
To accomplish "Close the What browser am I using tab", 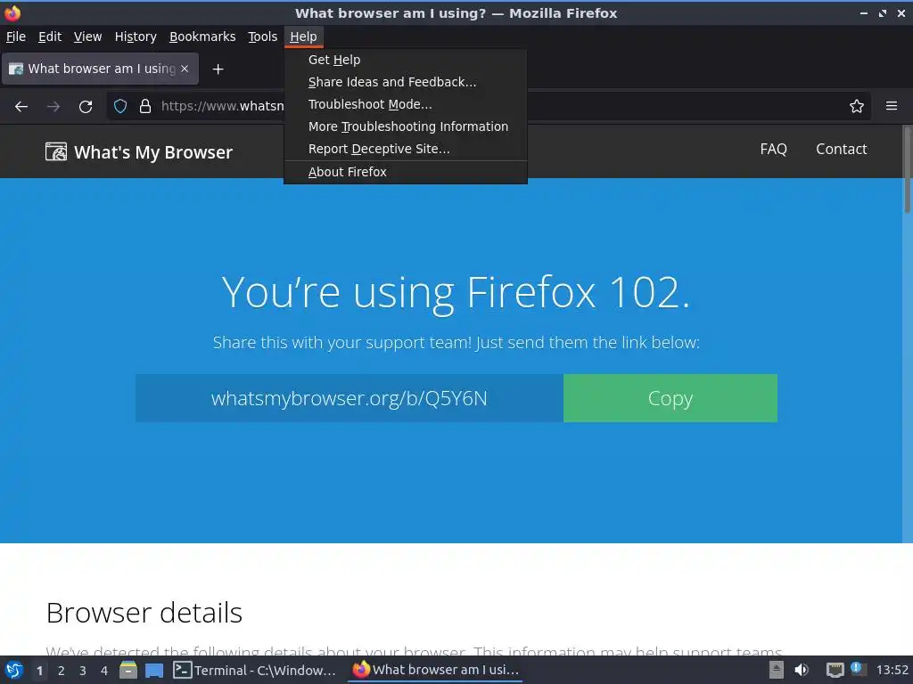I will click(185, 69).
